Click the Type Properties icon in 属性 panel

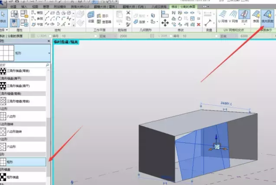(x=14, y=14)
